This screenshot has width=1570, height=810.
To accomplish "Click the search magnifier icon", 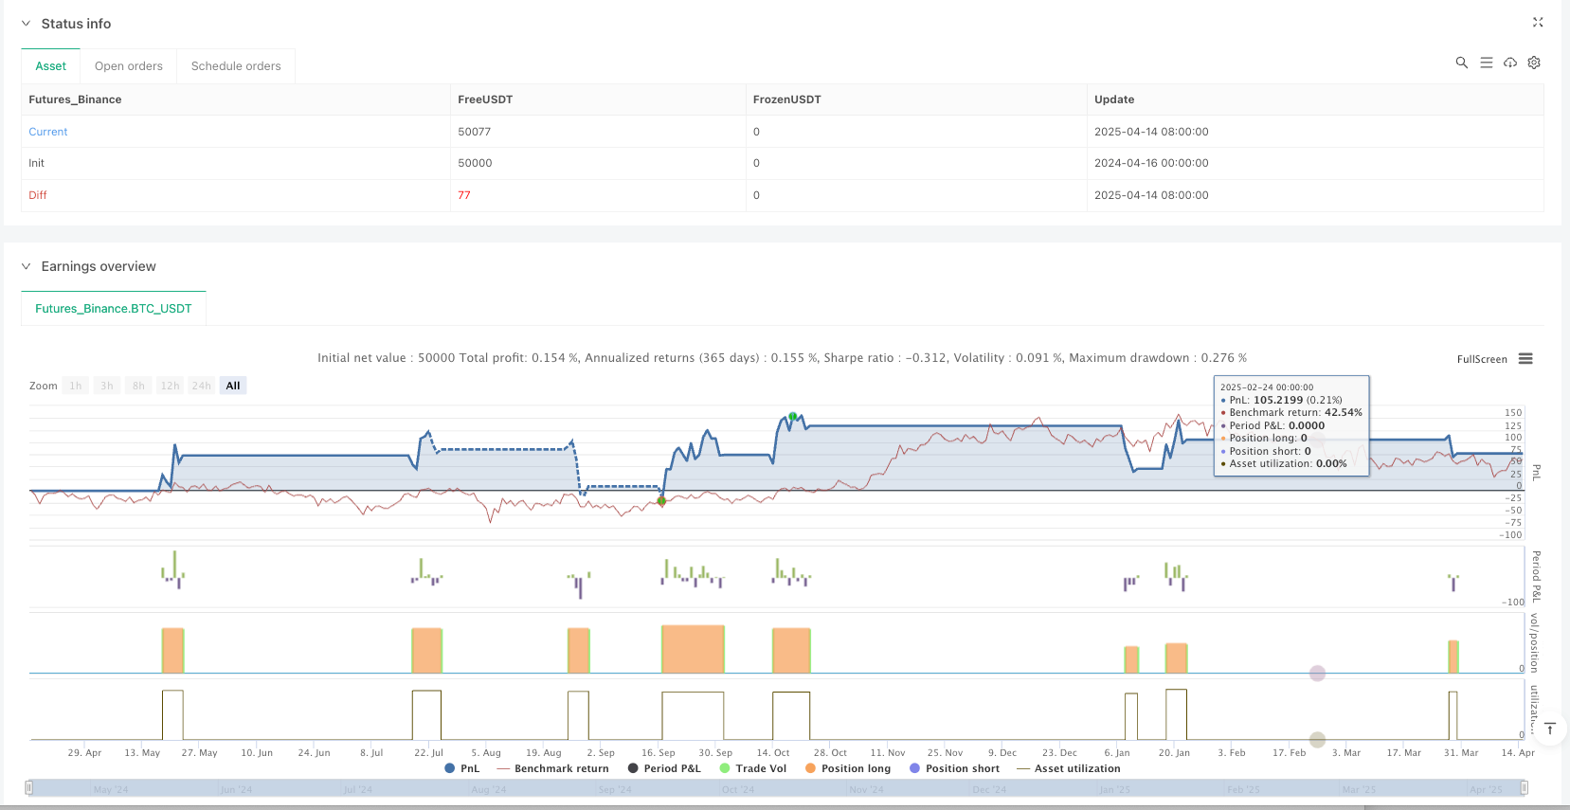I will (x=1461, y=63).
